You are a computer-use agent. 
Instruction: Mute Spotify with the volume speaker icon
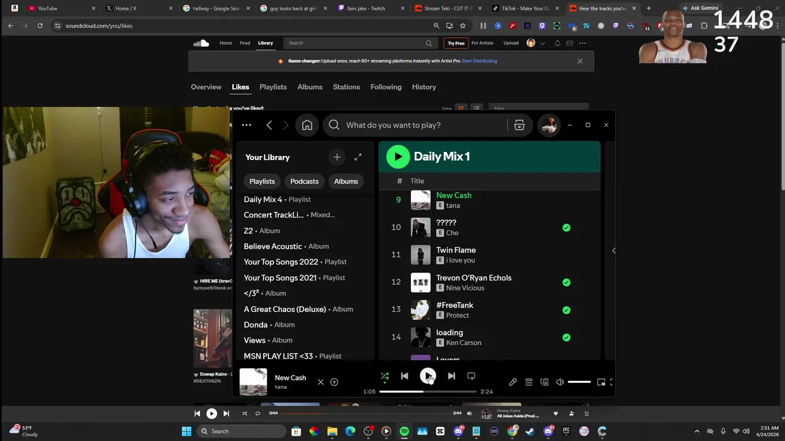[560, 382]
